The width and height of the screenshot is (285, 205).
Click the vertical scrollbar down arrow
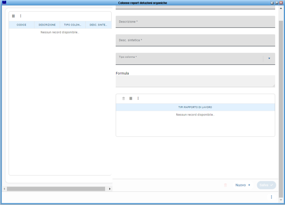pyautogui.click(x=281, y=200)
